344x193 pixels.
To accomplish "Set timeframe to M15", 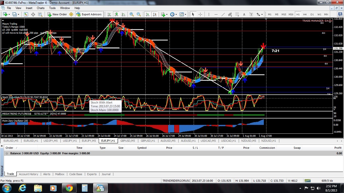I will point(284,14).
